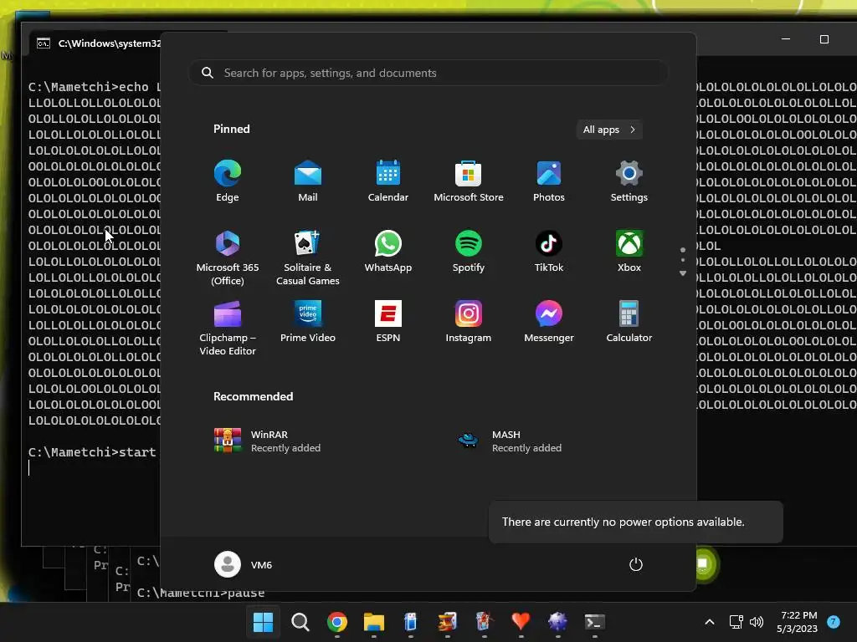This screenshot has height=642, width=857.
Task: Launch the Mail app
Action: (x=308, y=181)
